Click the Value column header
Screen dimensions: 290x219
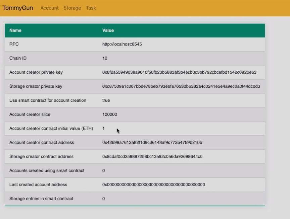[x=108, y=30]
